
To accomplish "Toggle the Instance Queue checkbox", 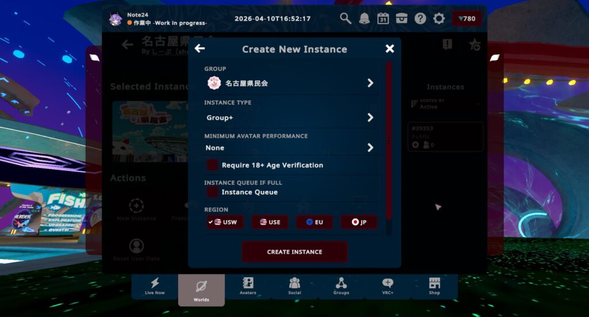I will pyautogui.click(x=213, y=192).
